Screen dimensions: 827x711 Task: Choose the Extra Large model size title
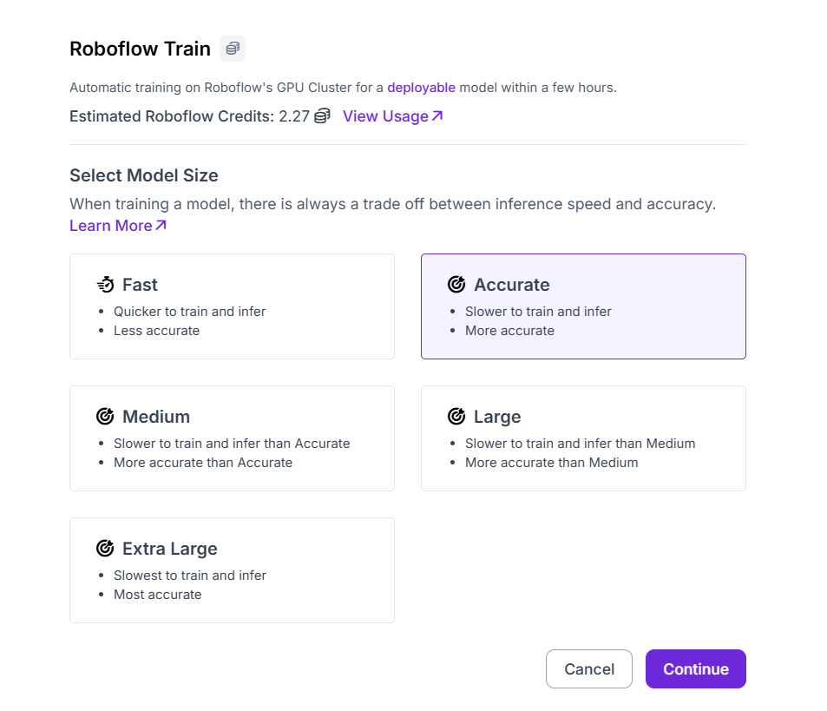(x=170, y=549)
